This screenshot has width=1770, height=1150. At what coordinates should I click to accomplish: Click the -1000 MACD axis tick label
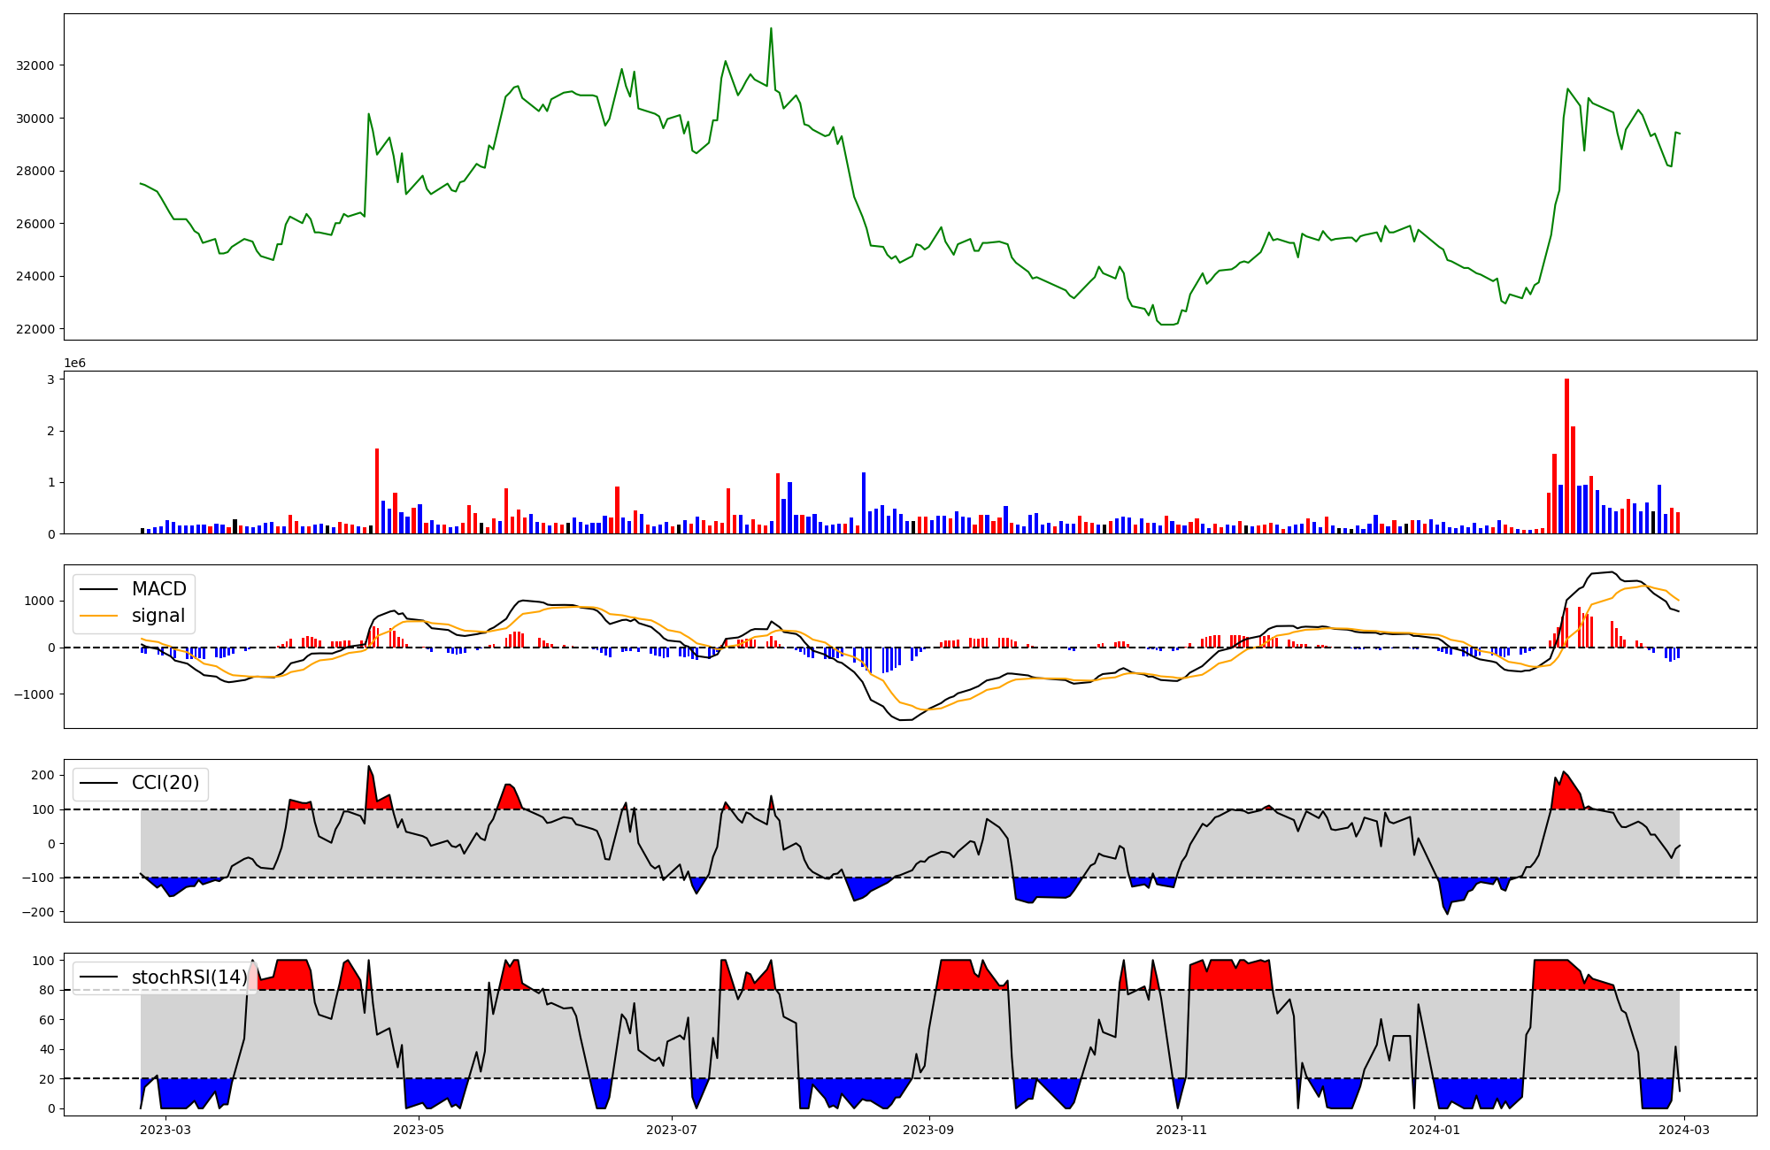pyautogui.click(x=35, y=694)
